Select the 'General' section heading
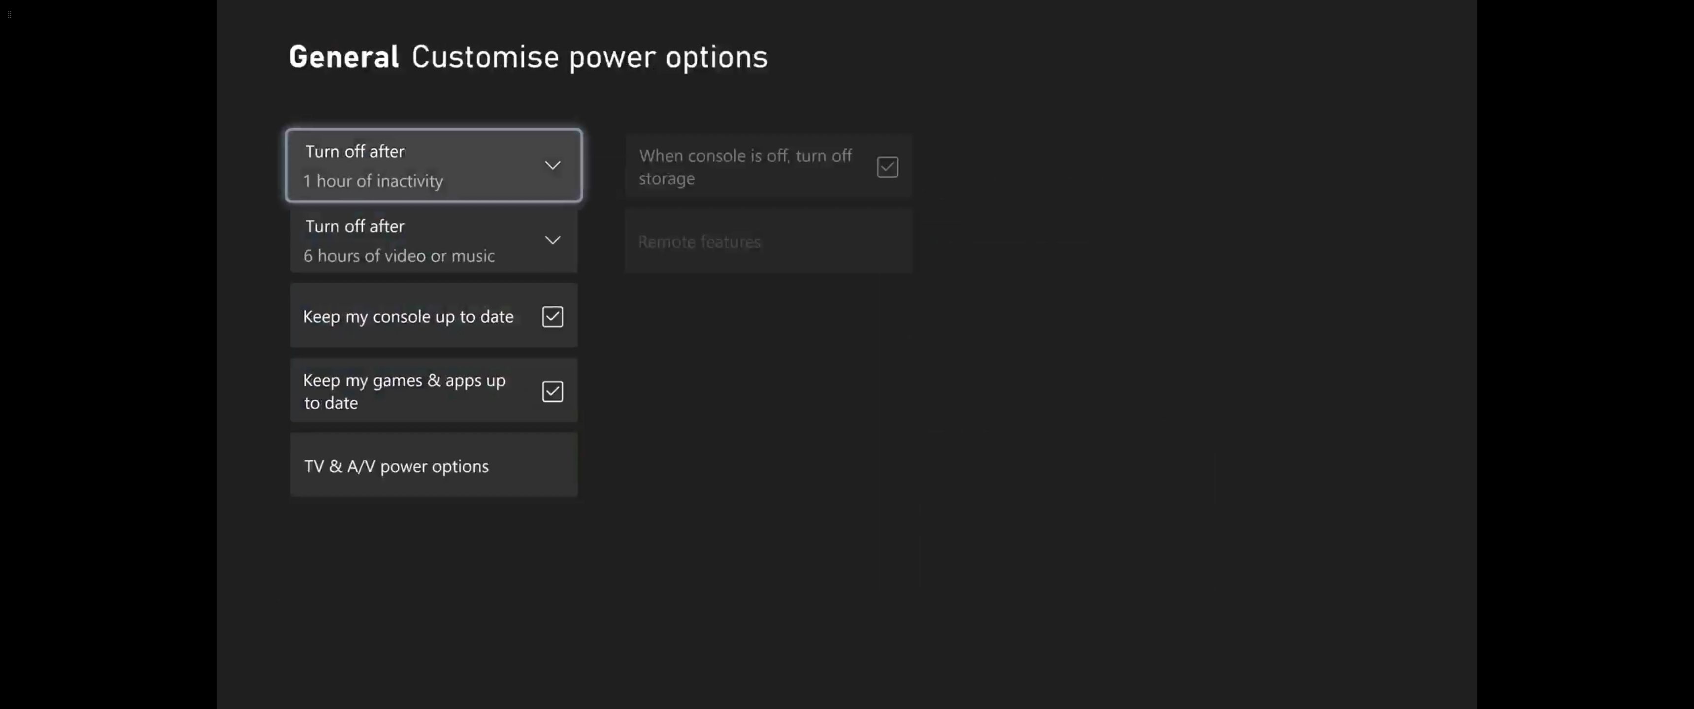 343,57
